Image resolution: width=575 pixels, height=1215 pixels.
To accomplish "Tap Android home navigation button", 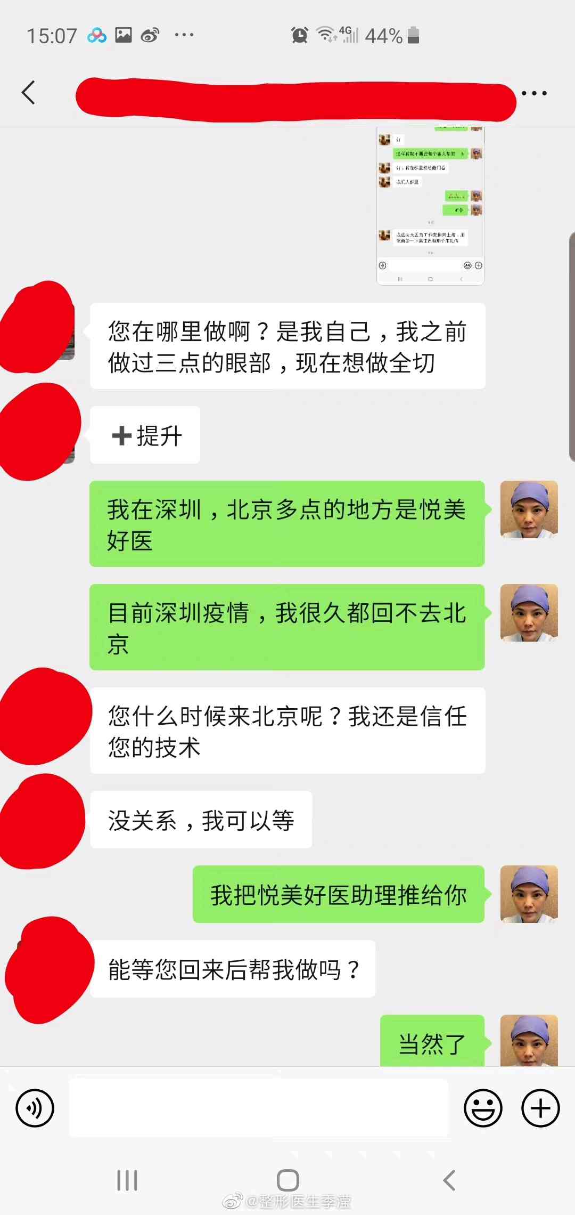I will click(x=287, y=1180).
